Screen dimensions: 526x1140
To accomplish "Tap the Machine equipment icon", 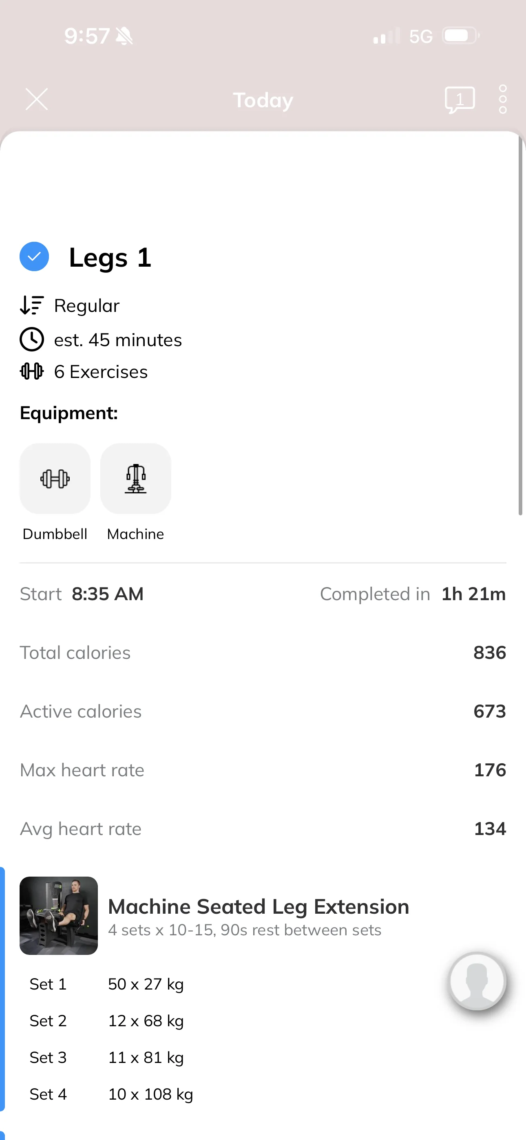I will pyautogui.click(x=135, y=478).
